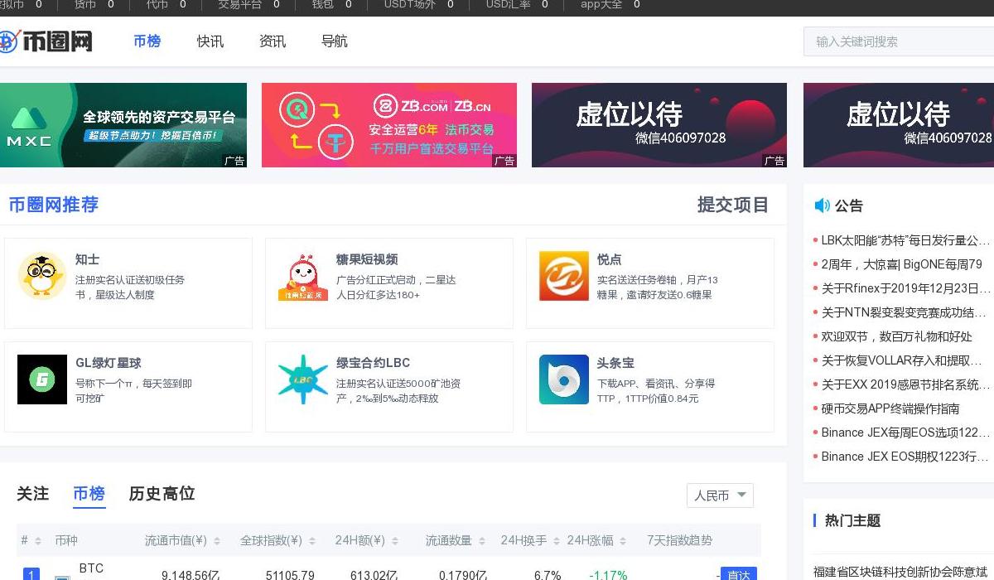Click the BTC name in first row
Screen dimensions: 994x580
coord(91,568)
